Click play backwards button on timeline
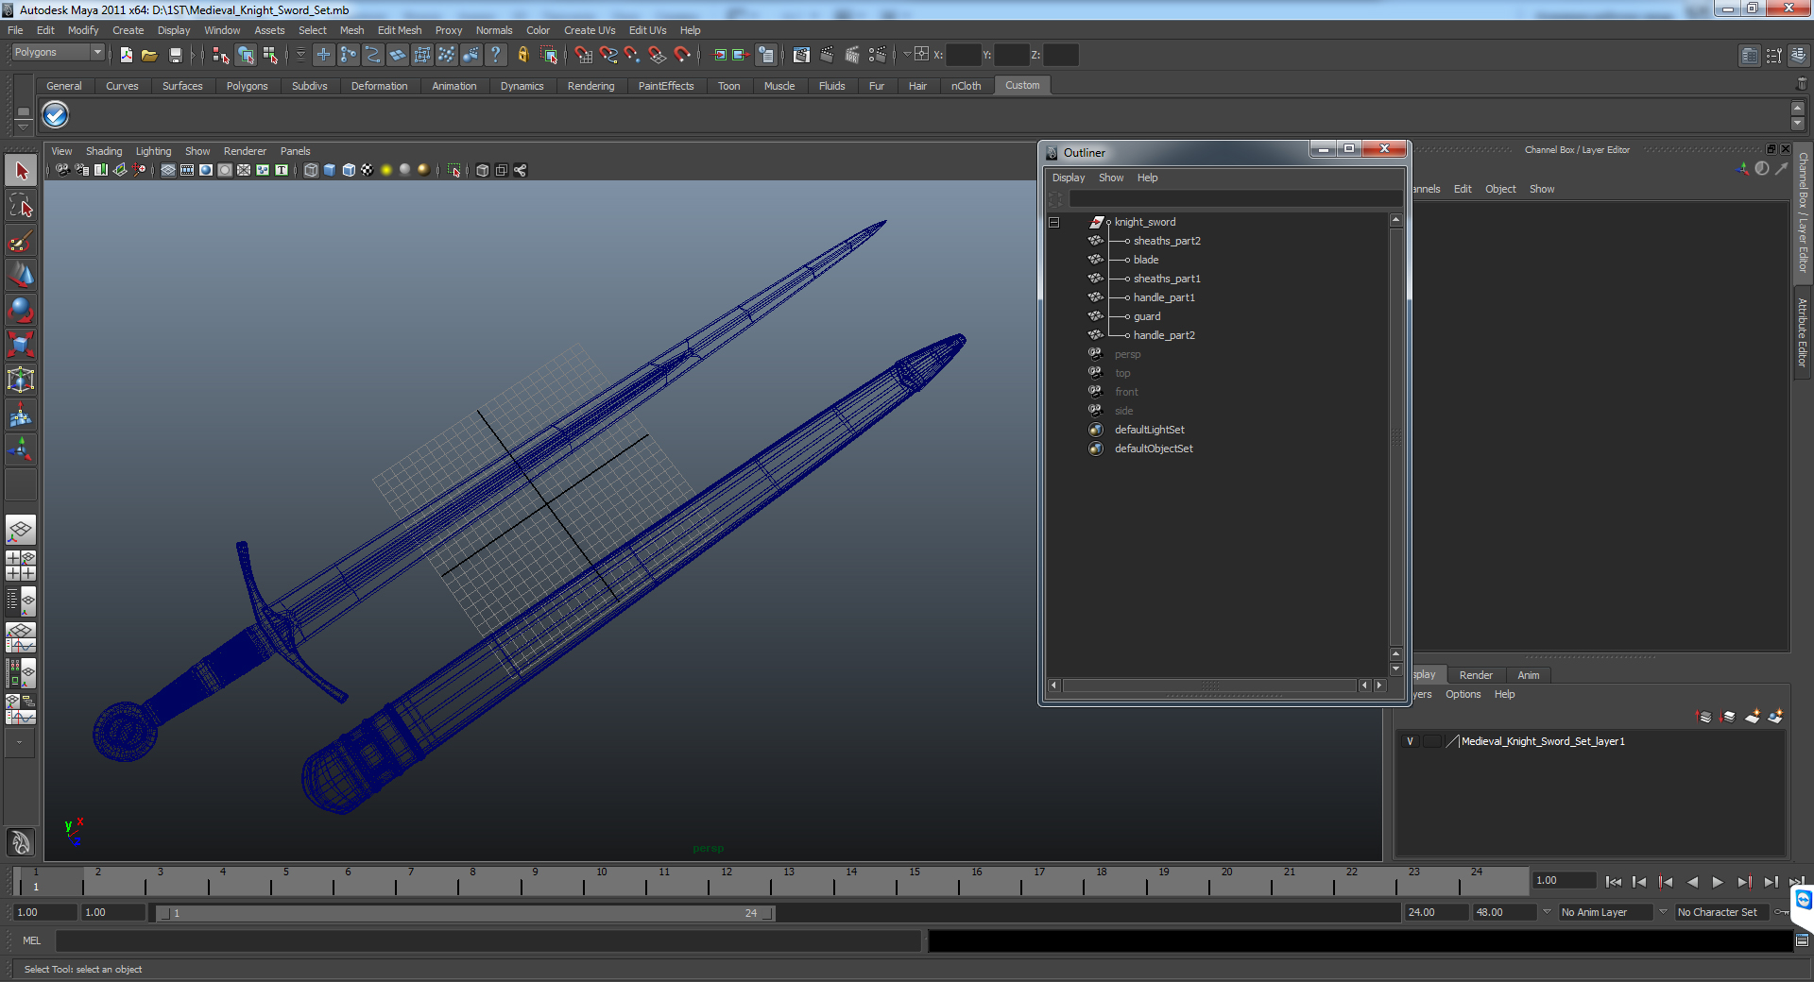This screenshot has width=1814, height=982. click(x=1691, y=882)
